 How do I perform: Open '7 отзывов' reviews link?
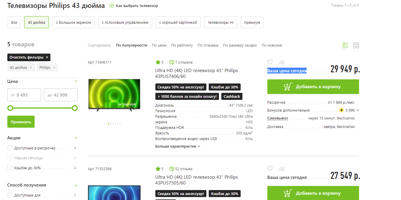pyautogui.click(x=181, y=62)
